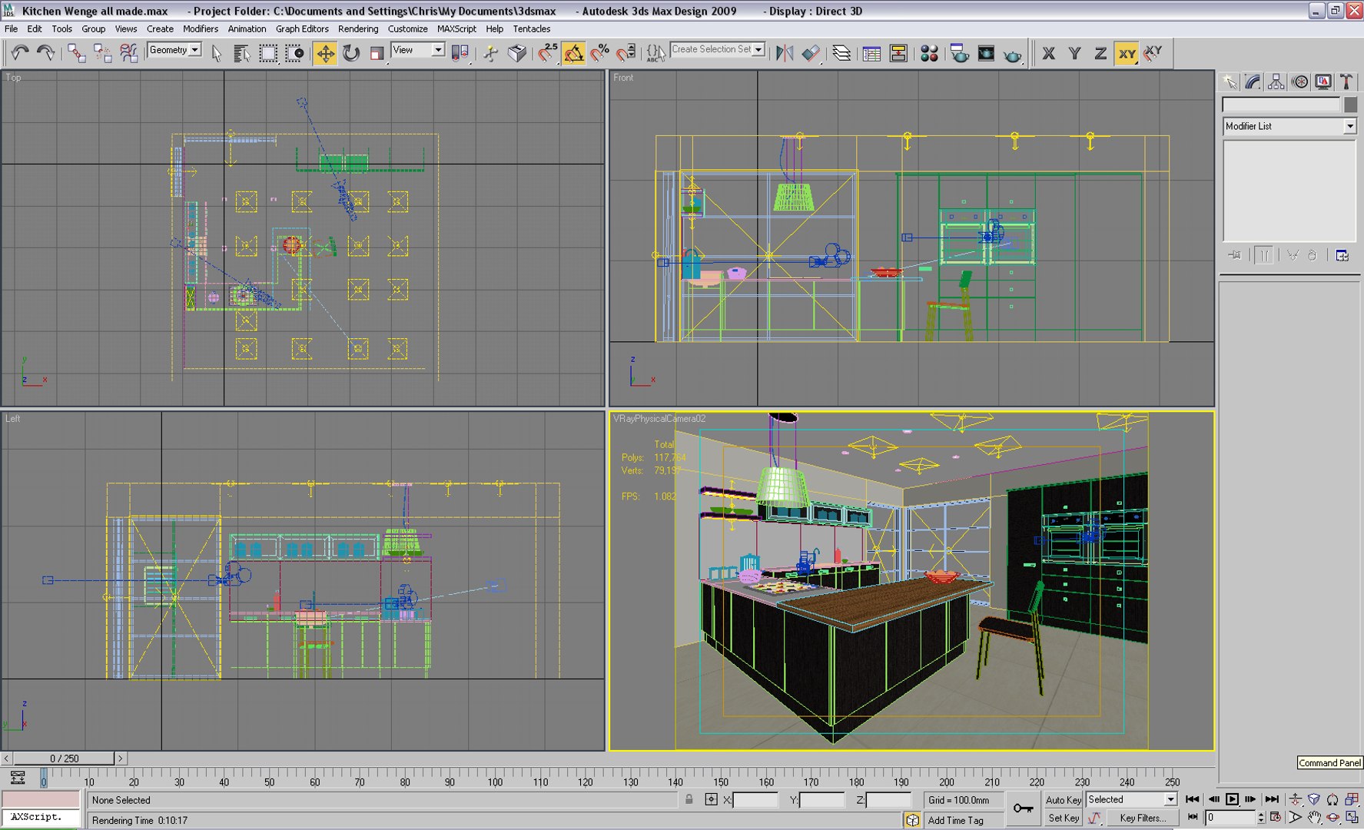The height and width of the screenshot is (830, 1364).
Task: Open the Tentacles menu
Action: tap(531, 29)
